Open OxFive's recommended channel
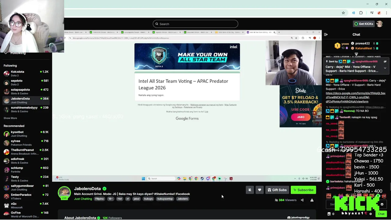Image resolution: width=391 pixels, height=220 pixels. click(26, 215)
